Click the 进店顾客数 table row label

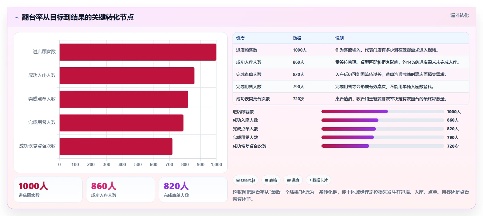click(247, 50)
